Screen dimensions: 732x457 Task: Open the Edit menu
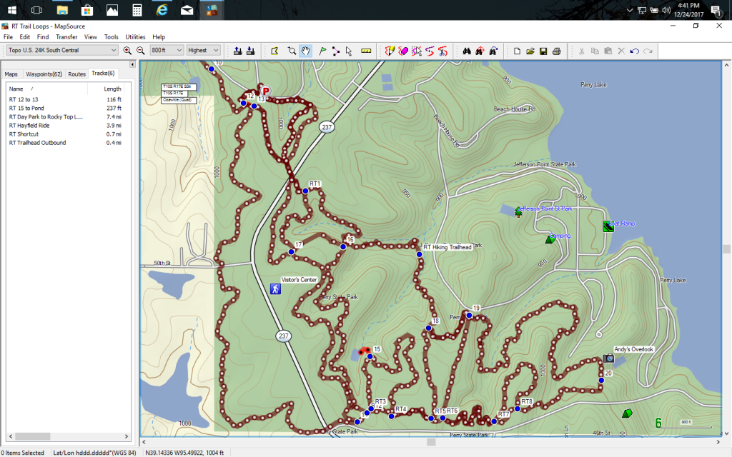click(x=25, y=37)
